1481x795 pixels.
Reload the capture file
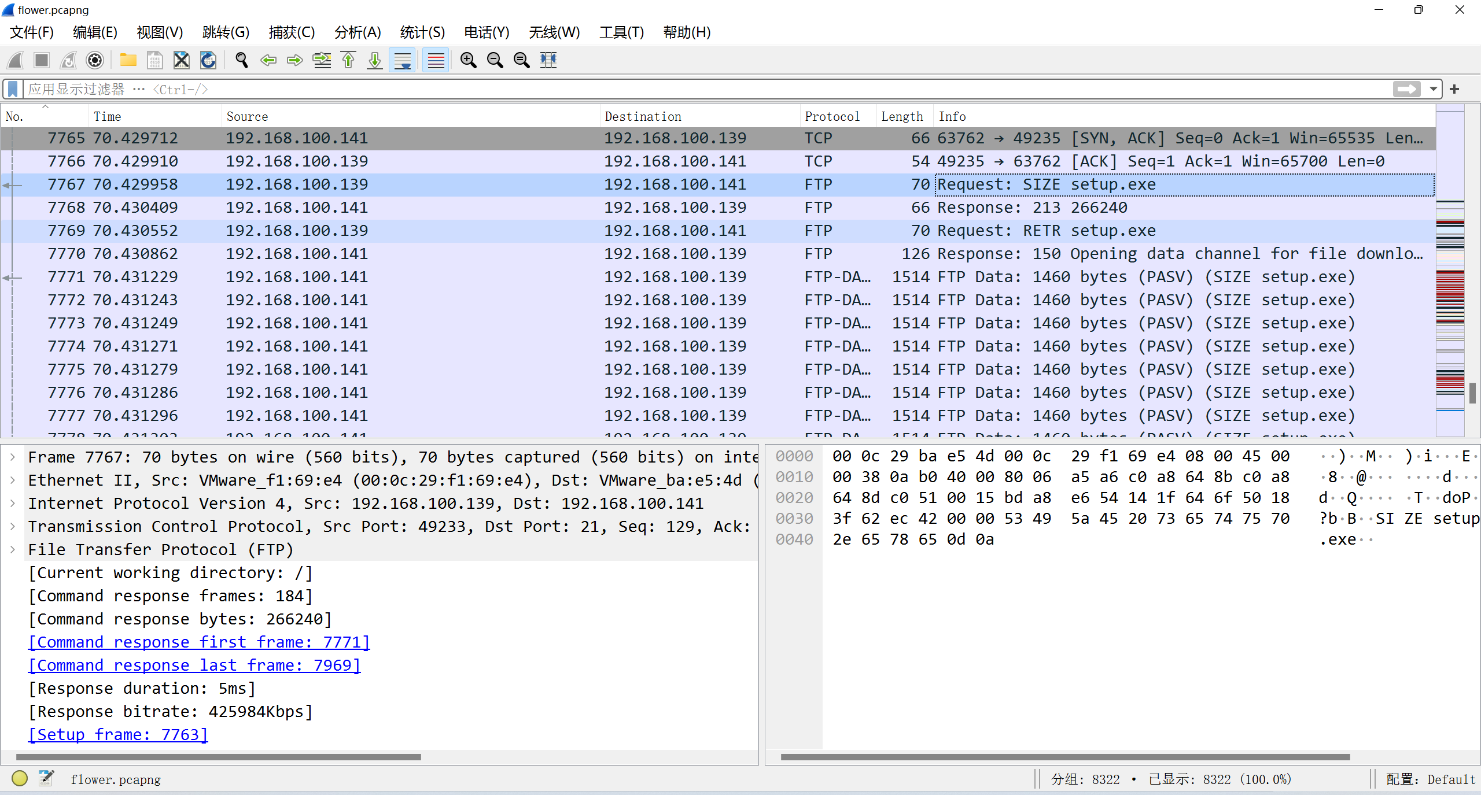(x=208, y=60)
